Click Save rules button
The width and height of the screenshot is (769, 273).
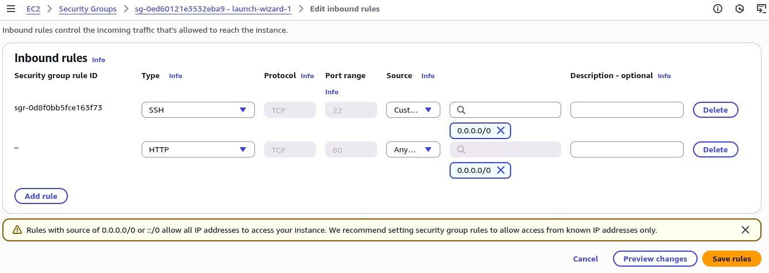click(732, 259)
